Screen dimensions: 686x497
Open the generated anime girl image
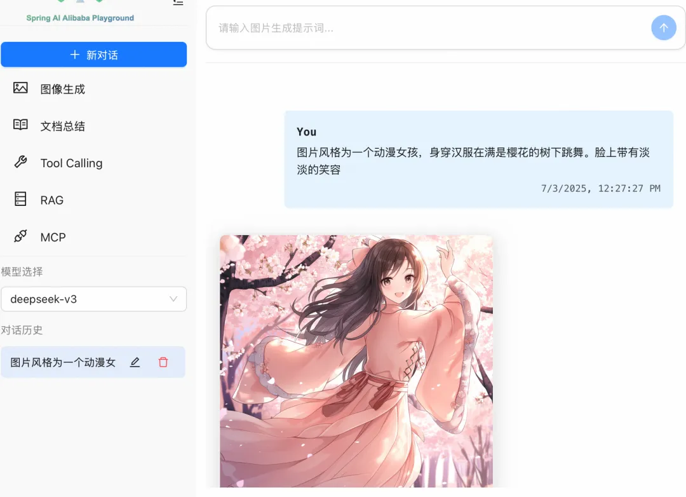pyautogui.click(x=356, y=361)
